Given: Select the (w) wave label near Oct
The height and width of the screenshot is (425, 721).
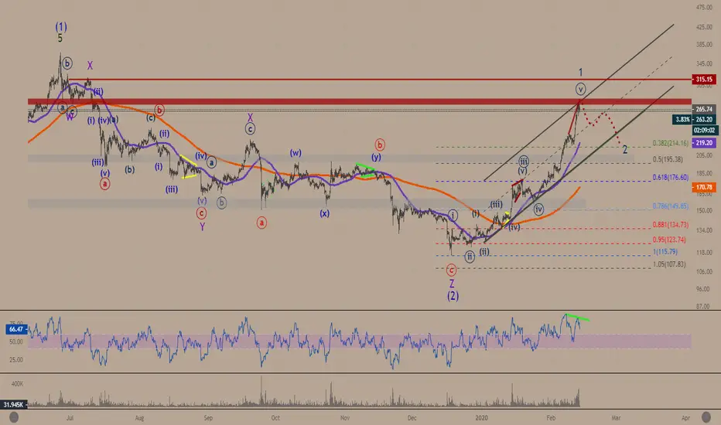Looking at the screenshot, I should click(x=296, y=153).
